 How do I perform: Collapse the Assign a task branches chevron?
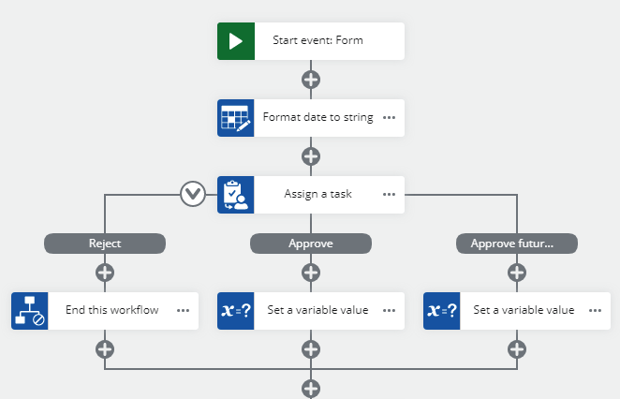click(193, 195)
